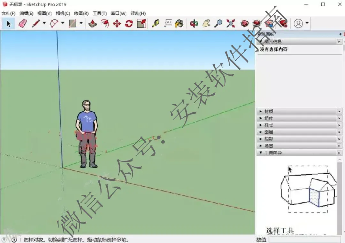Image resolution: width=345 pixels, height=243 pixels.
Task: Click the user account sign-in icon
Action: pos(298,24)
